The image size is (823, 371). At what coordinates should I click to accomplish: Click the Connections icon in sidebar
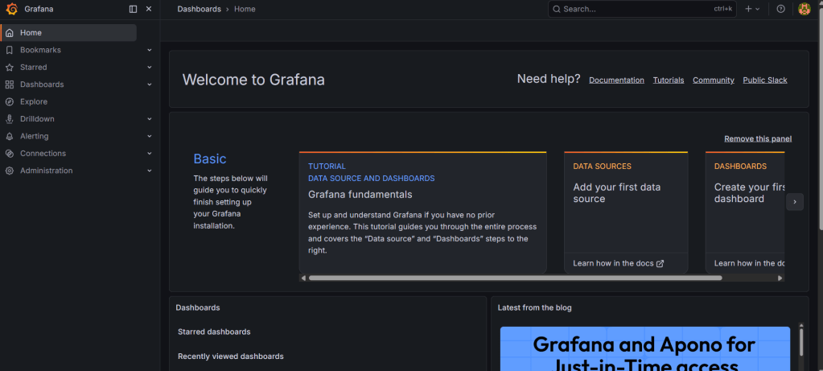10,154
